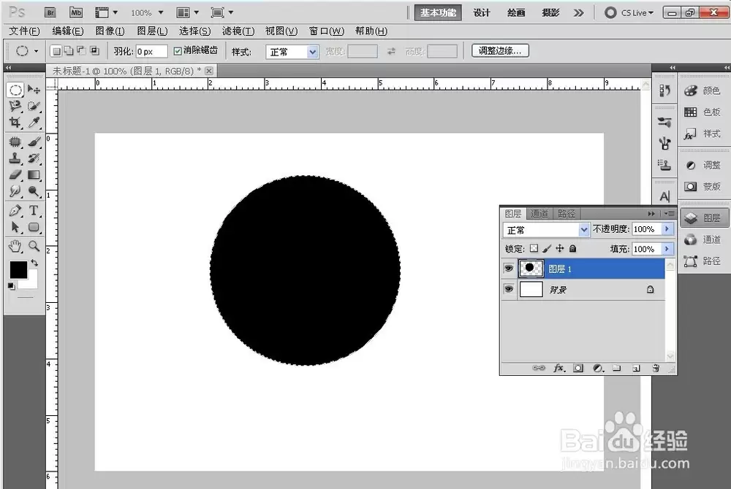
Task: Select the Horizontal Type tool
Action: click(34, 210)
